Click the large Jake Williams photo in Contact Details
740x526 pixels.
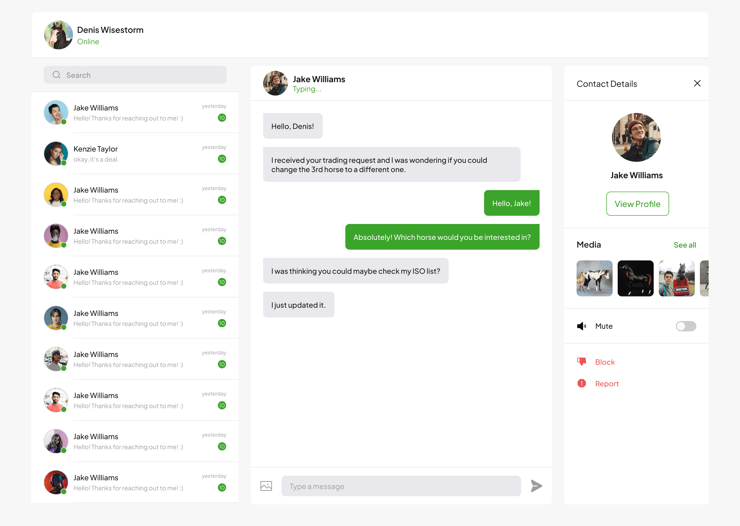point(636,137)
